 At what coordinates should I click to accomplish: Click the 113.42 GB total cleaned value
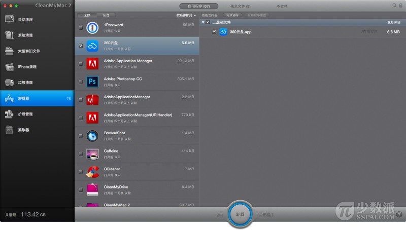(33, 214)
